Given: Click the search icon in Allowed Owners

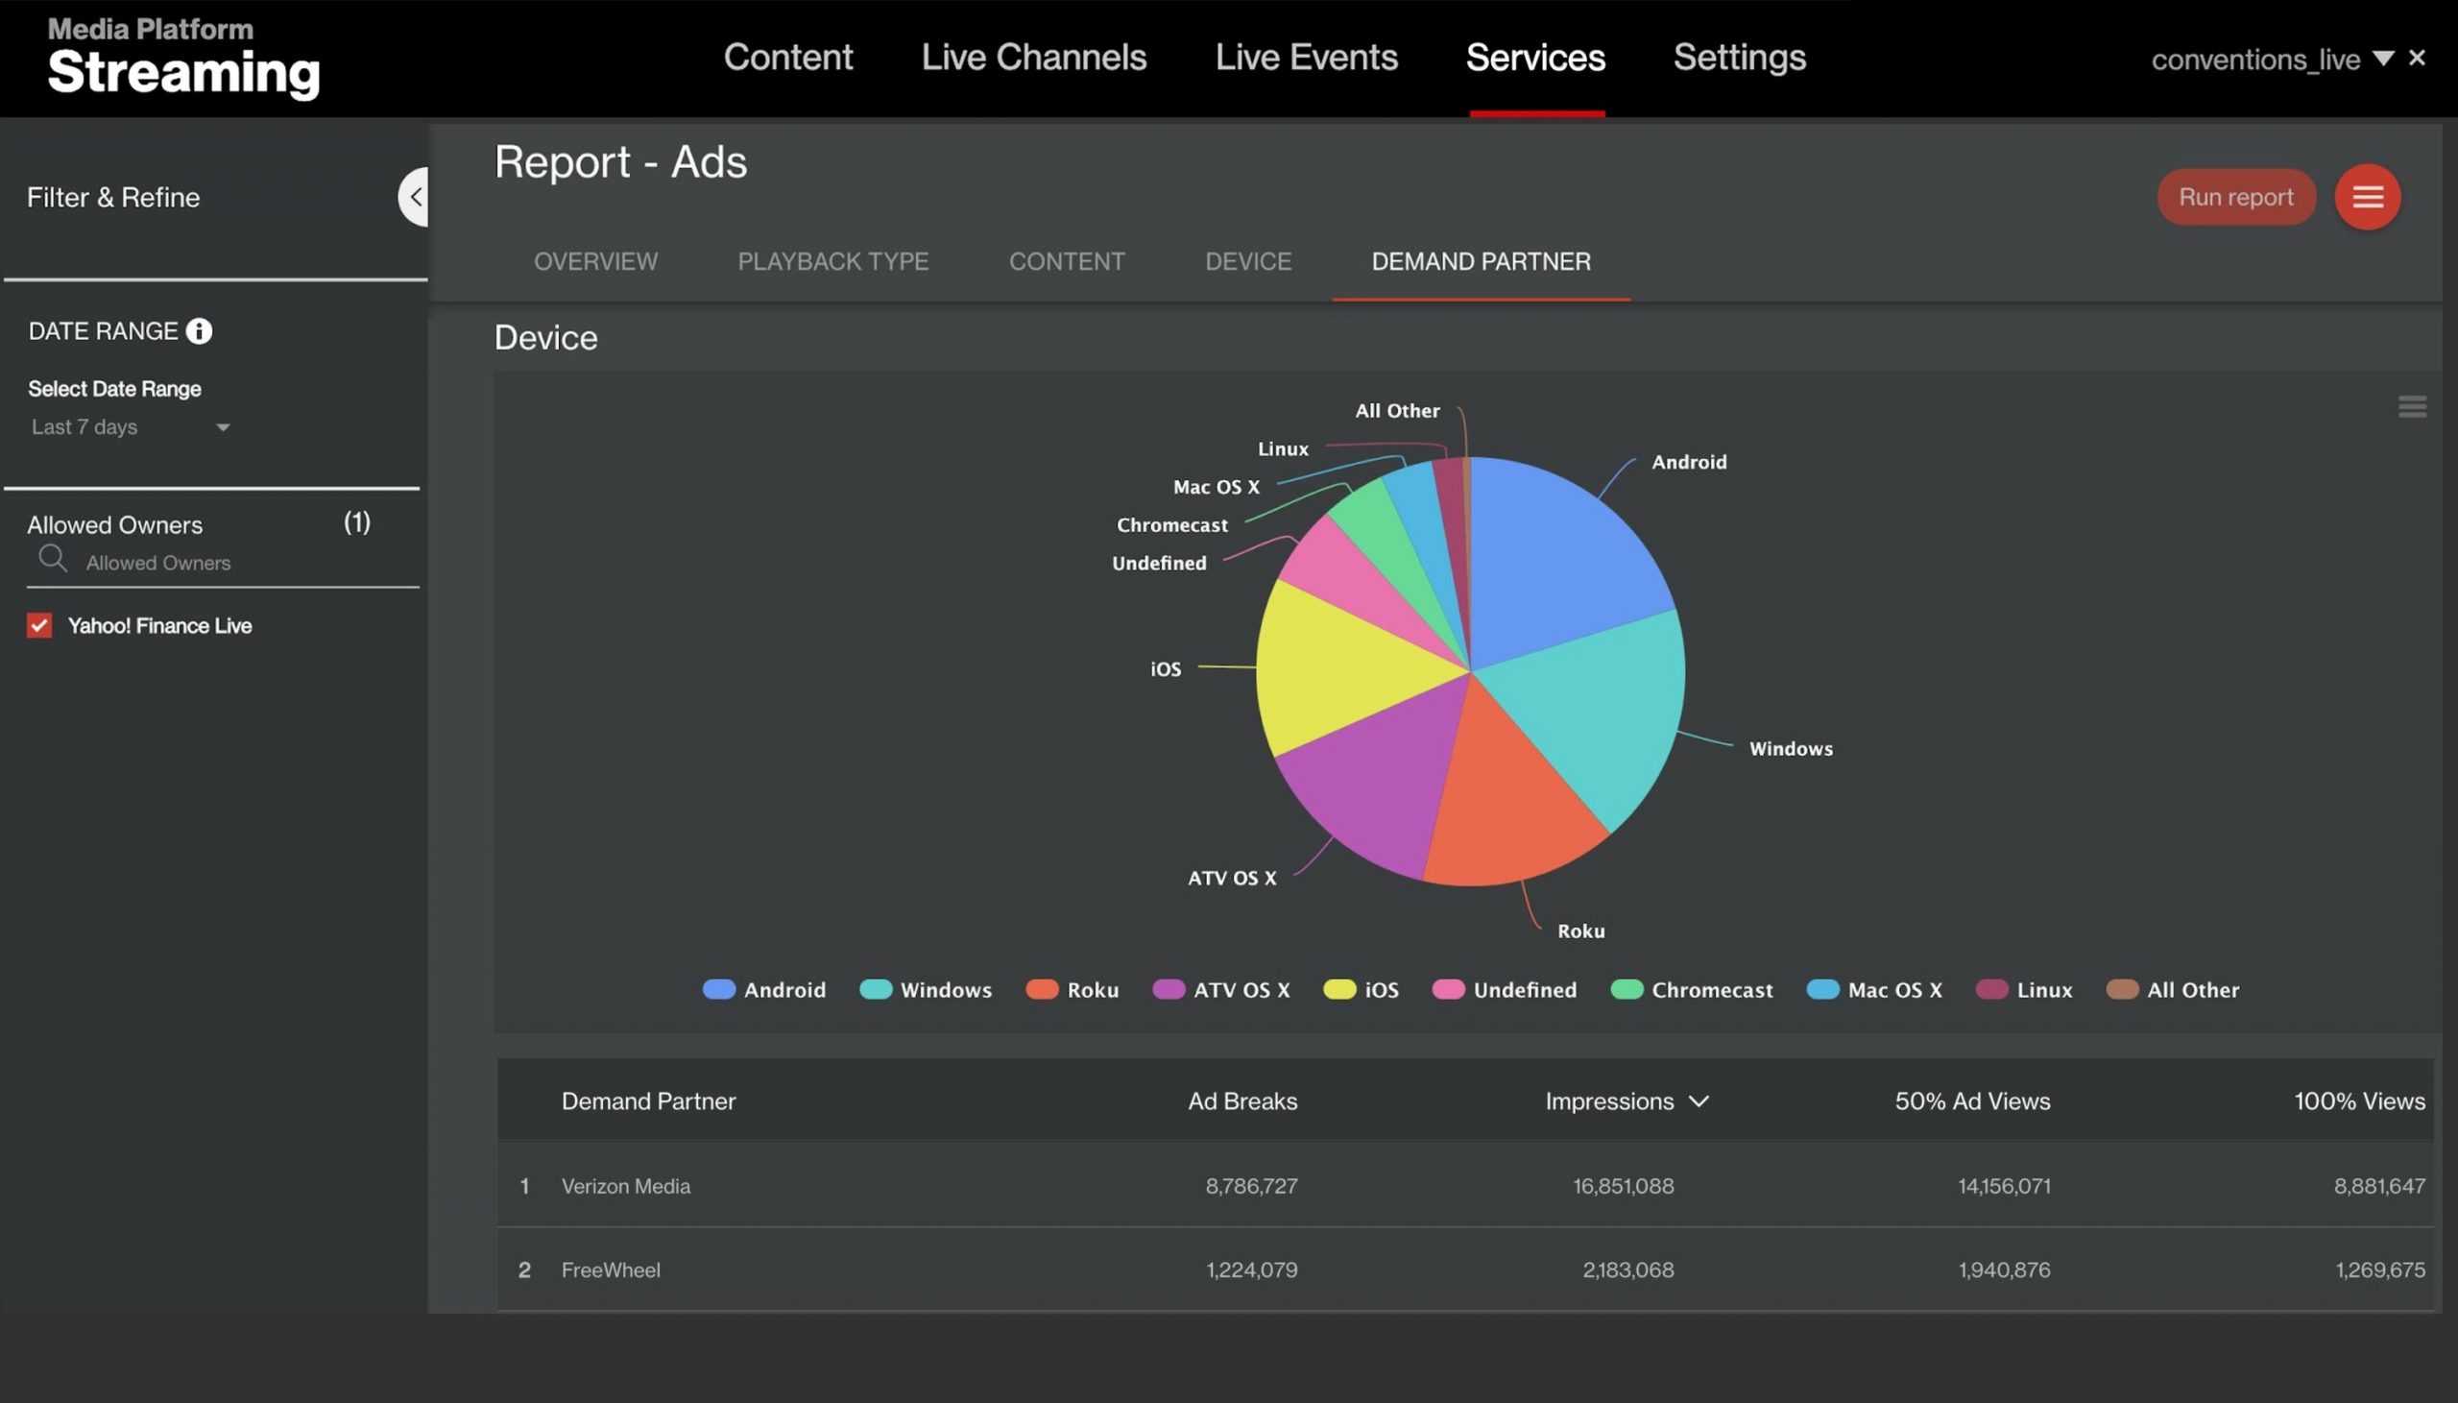Looking at the screenshot, I should point(53,559).
